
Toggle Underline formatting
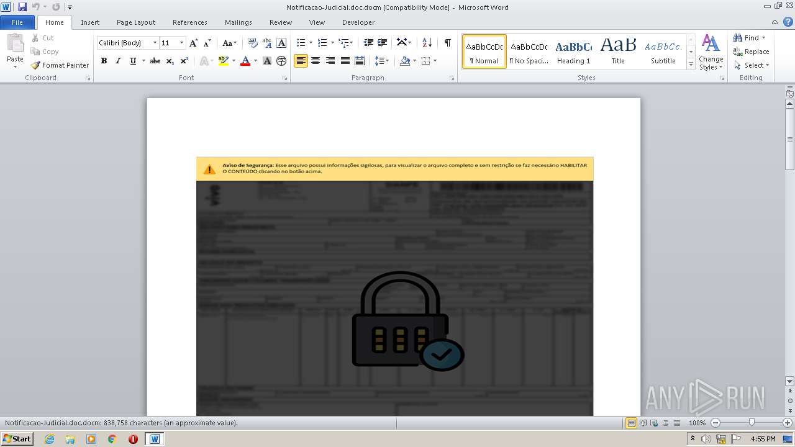(x=132, y=61)
